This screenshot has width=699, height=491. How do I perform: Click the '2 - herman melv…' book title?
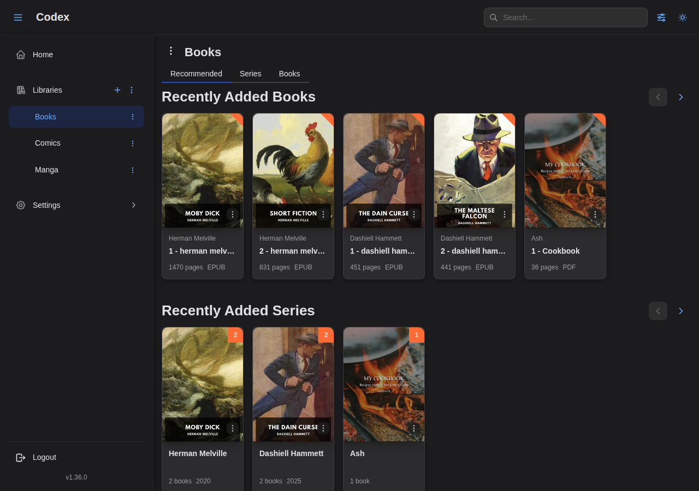click(293, 251)
